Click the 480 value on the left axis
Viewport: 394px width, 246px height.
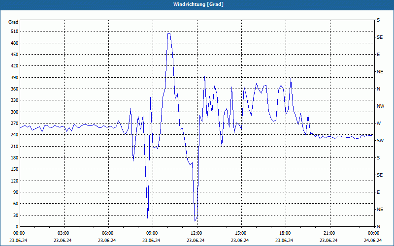click(x=15, y=43)
